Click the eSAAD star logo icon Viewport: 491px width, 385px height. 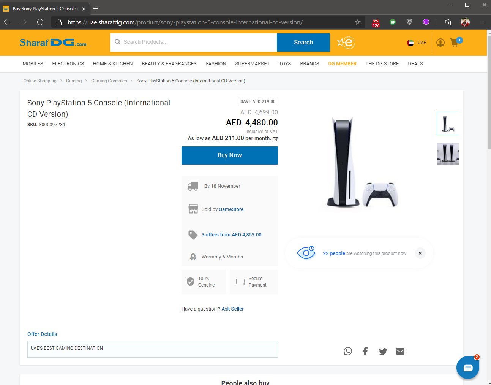346,43
